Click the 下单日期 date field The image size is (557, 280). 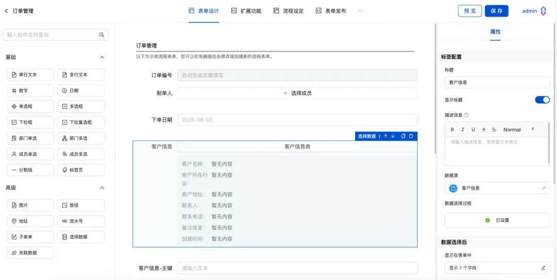[x=298, y=120]
